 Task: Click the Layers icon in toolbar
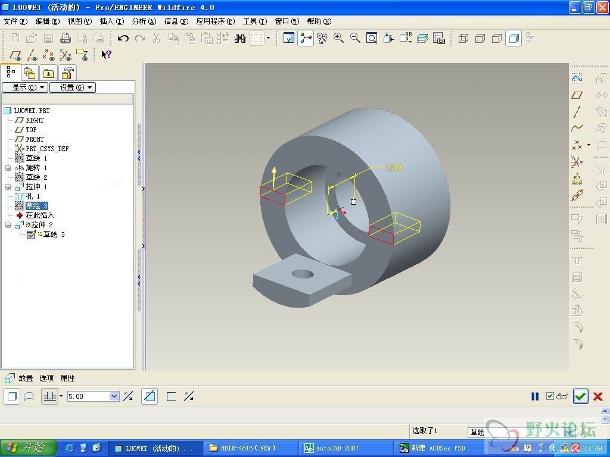[x=422, y=38]
